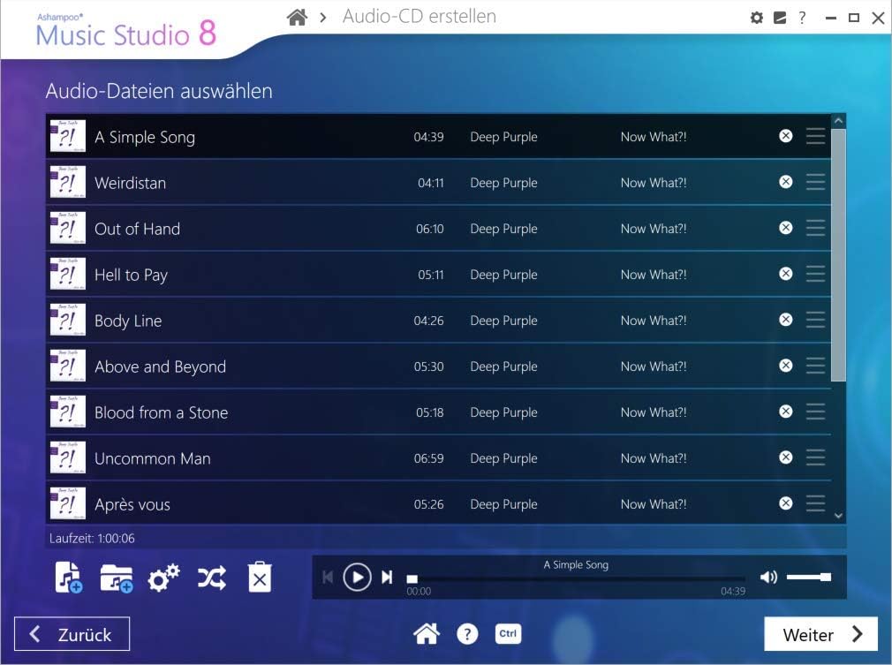
Task: Adjust the volume slider
Action: (809, 577)
